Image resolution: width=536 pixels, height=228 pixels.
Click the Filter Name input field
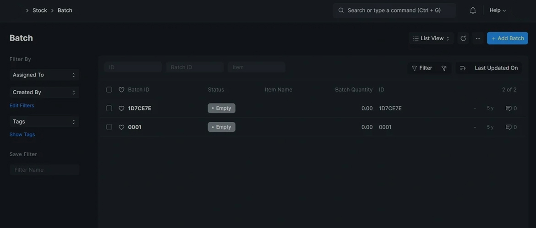tap(44, 170)
